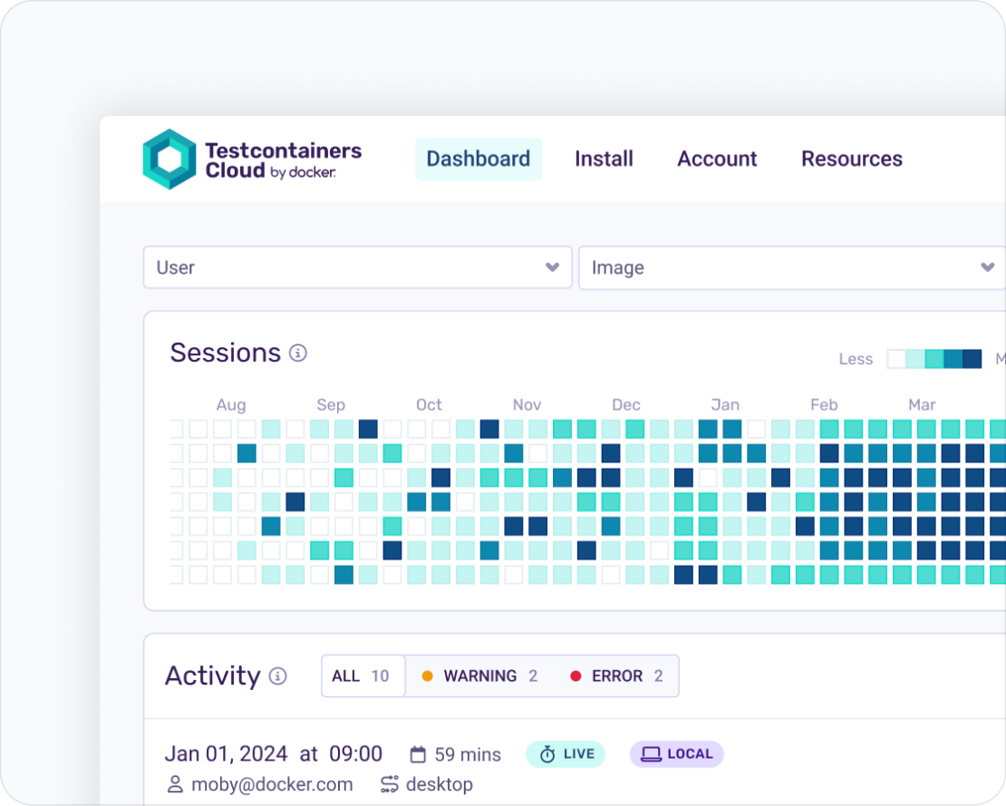Screen dimensions: 1006x806
Task: Click the calendar icon beside 59 mins
Action: [x=417, y=754]
